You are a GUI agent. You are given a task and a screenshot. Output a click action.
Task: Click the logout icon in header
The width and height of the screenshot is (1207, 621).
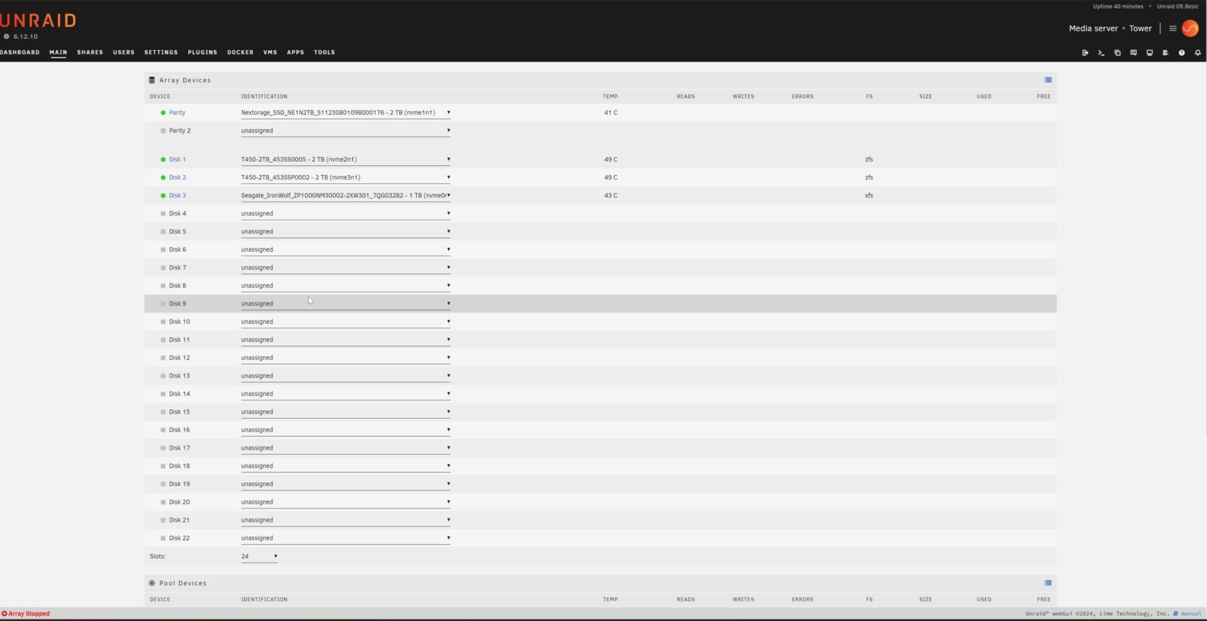click(1085, 53)
